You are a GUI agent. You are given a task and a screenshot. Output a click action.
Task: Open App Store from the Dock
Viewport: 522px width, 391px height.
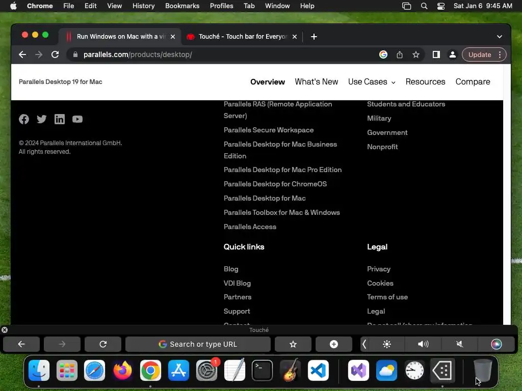[x=178, y=370]
